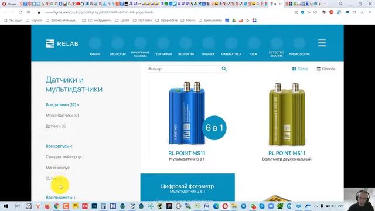Viewport: 375px width, 211px height.
Task: Open Windows Start menu
Action: coord(6,206)
